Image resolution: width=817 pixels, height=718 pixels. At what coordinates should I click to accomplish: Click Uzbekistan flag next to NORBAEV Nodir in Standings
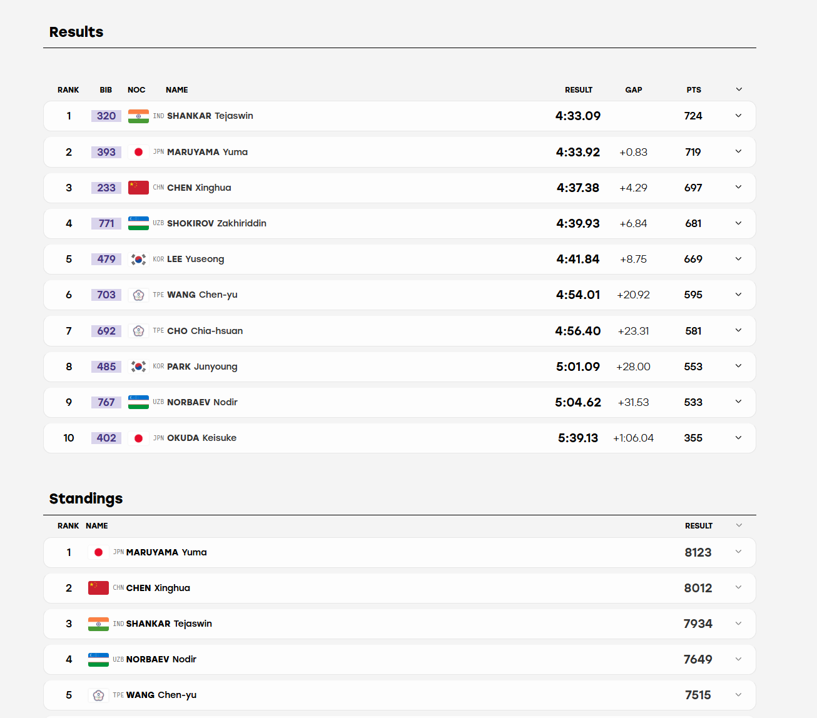pos(98,660)
